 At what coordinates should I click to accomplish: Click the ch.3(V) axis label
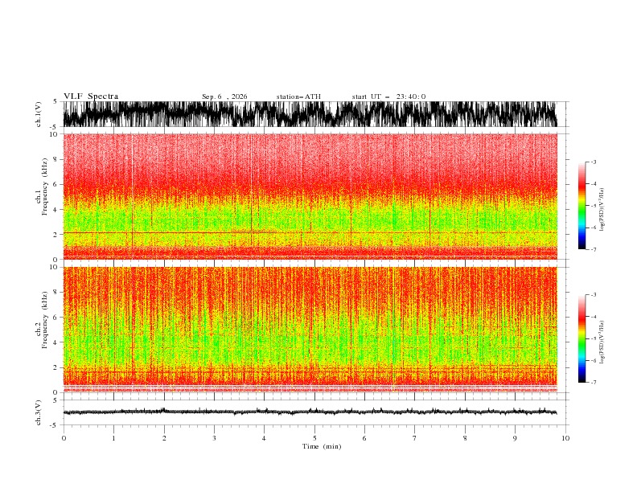(x=39, y=412)
